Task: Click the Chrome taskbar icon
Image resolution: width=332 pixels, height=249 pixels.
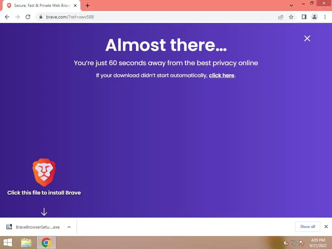Action: click(x=46, y=243)
